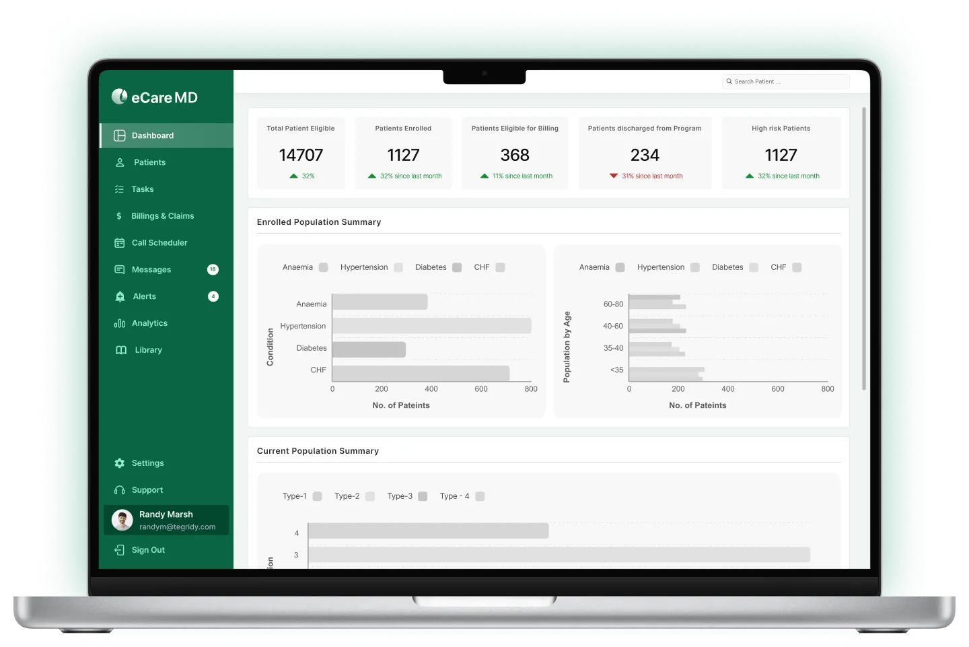Click the Enrolled Population Summary heading
This screenshot has height=647, width=969.
(x=319, y=222)
